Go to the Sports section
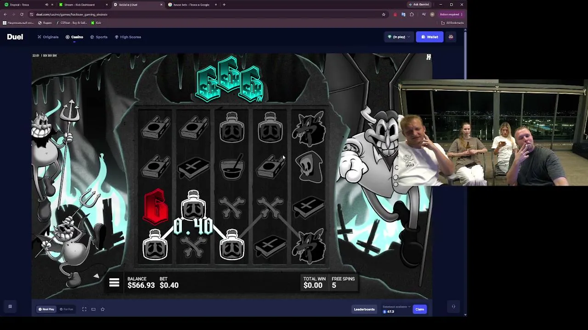588x330 pixels. pos(99,37)
